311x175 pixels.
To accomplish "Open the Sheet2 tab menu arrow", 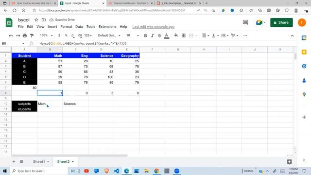I will 73,162.
